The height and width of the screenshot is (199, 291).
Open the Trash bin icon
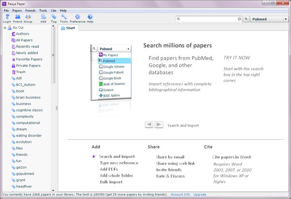point(14,72)
